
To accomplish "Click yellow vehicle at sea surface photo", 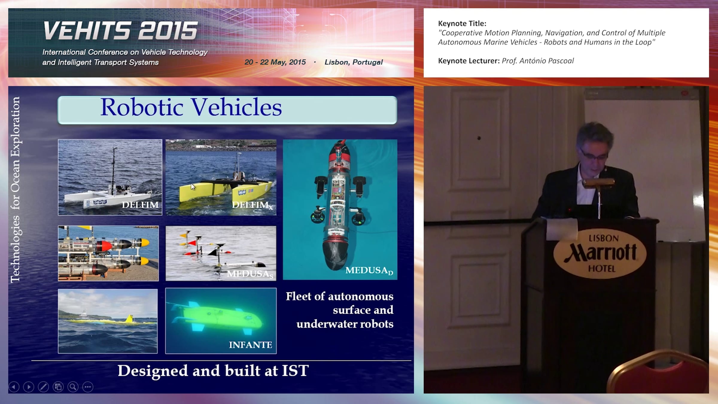I will tap(108, 321).
